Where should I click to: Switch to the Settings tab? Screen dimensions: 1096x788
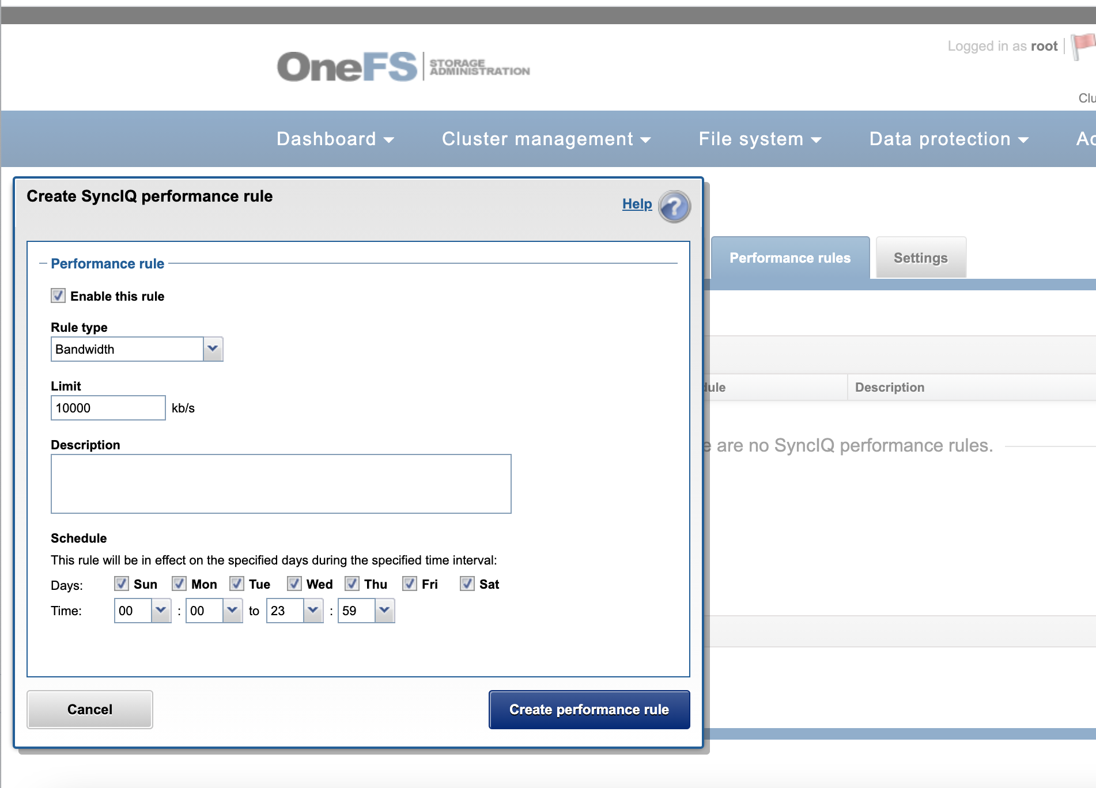[x=921, y=257]
